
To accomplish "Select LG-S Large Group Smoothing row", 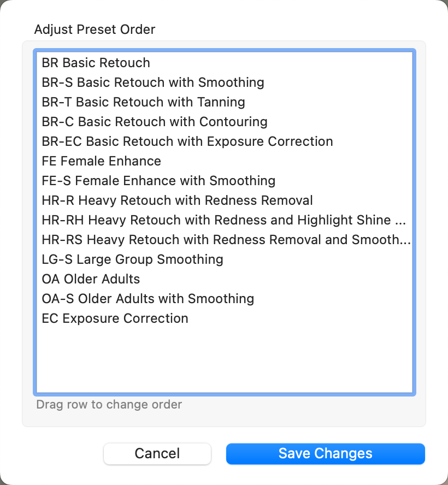I will click(132, 259).
